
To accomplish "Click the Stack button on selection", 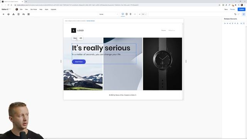I will click(x=75, y=38).
